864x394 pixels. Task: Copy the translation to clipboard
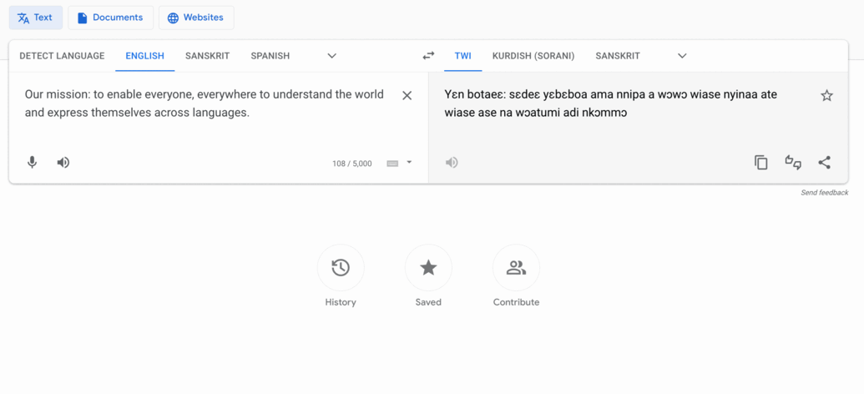click(760, 163)
